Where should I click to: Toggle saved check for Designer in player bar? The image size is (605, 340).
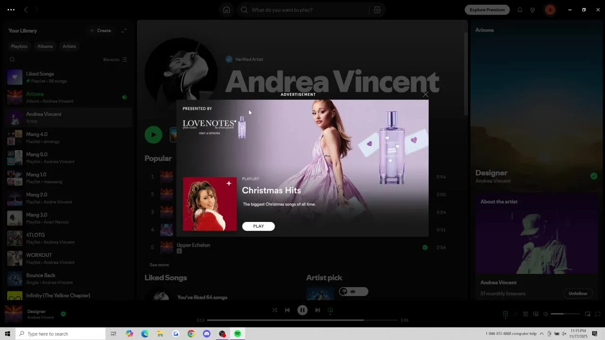[63, 314]
